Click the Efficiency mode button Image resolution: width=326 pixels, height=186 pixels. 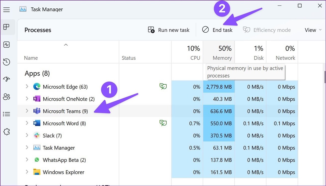[x=267, y=30]
